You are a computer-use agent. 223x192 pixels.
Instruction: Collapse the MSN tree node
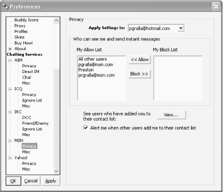pos(10,141)
